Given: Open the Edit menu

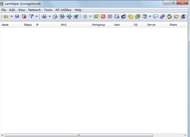Looking at the screenshot, I should [12, 10].
